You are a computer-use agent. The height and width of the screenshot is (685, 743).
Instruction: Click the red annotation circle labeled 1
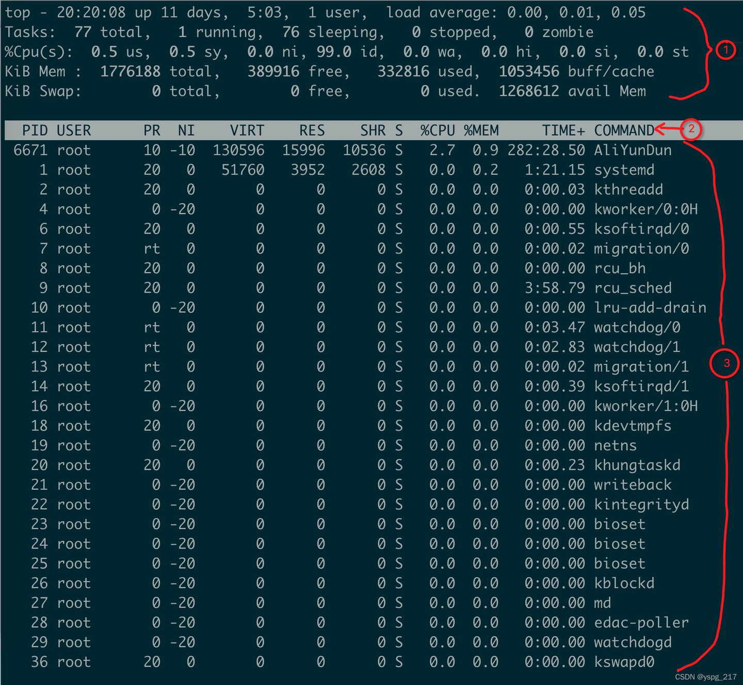[x=725, y=49]
